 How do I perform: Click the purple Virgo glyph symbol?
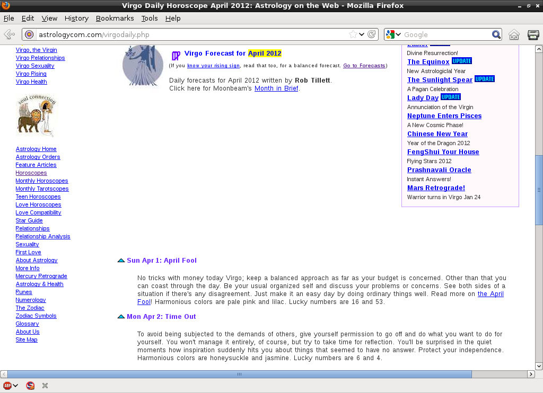(x=176, y=56)
